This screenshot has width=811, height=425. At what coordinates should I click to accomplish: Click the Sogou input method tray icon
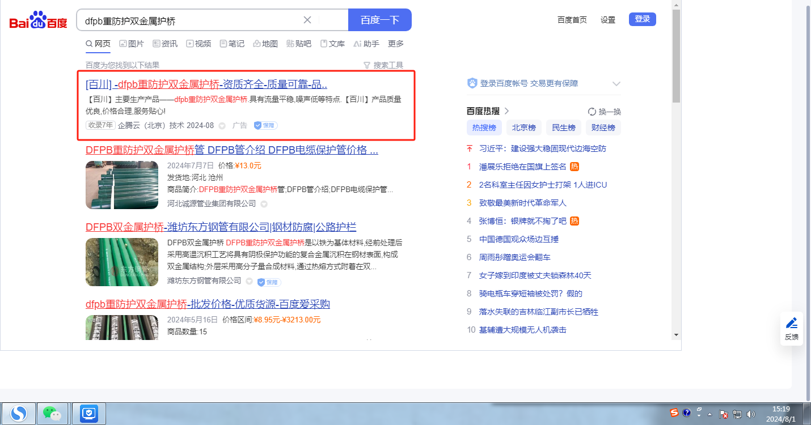click(x=674, y=413)
